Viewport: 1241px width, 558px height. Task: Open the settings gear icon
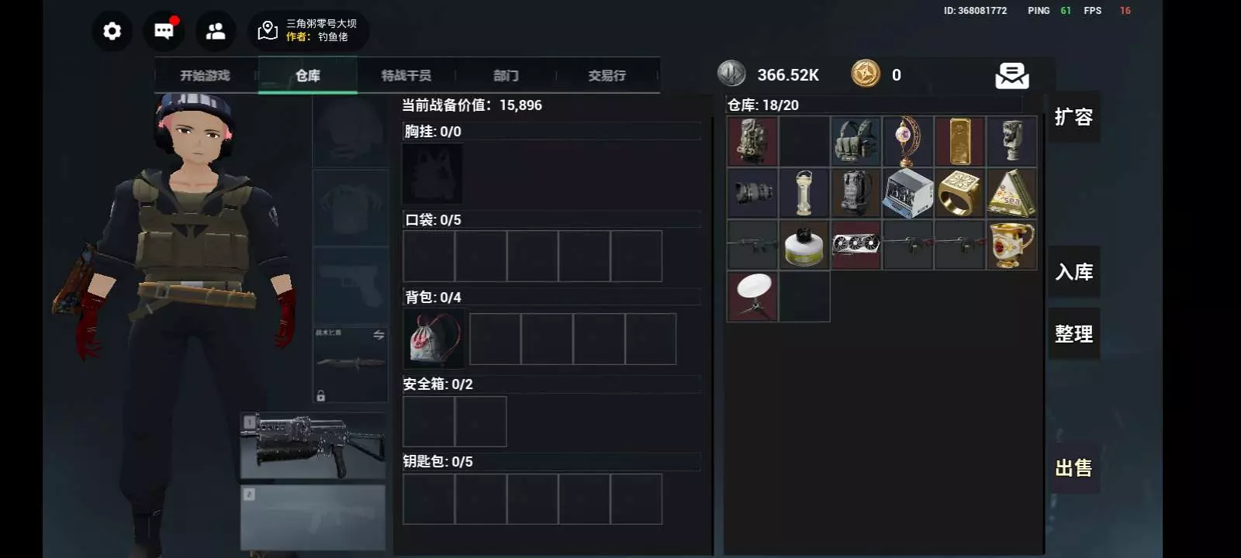click(112, 31)
